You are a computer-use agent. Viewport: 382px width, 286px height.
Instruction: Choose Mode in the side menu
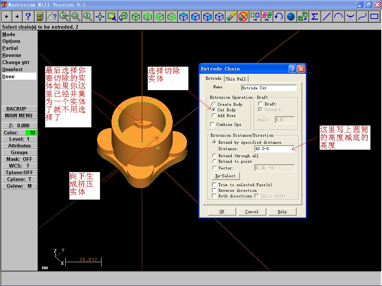[x=9, y=34]
